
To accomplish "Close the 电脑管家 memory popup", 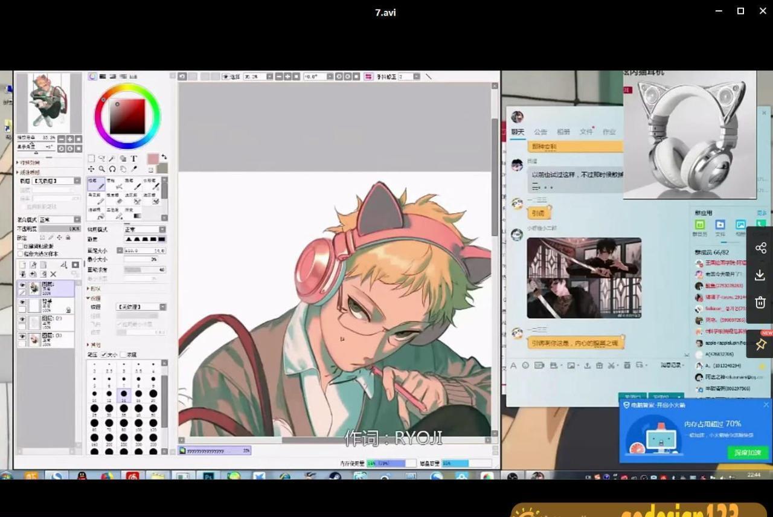I will pyautogui.click(x=766, y=405).
